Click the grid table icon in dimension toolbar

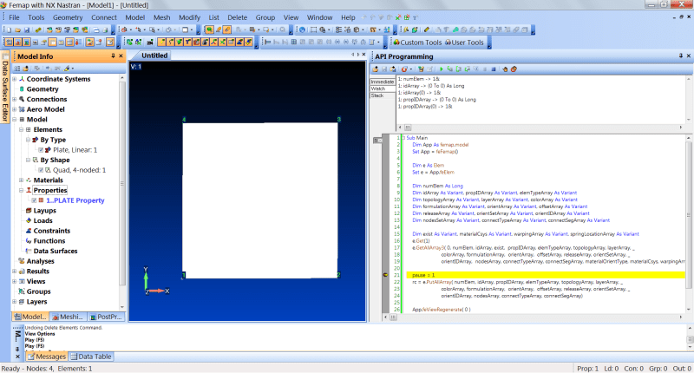tap(293, 43)
